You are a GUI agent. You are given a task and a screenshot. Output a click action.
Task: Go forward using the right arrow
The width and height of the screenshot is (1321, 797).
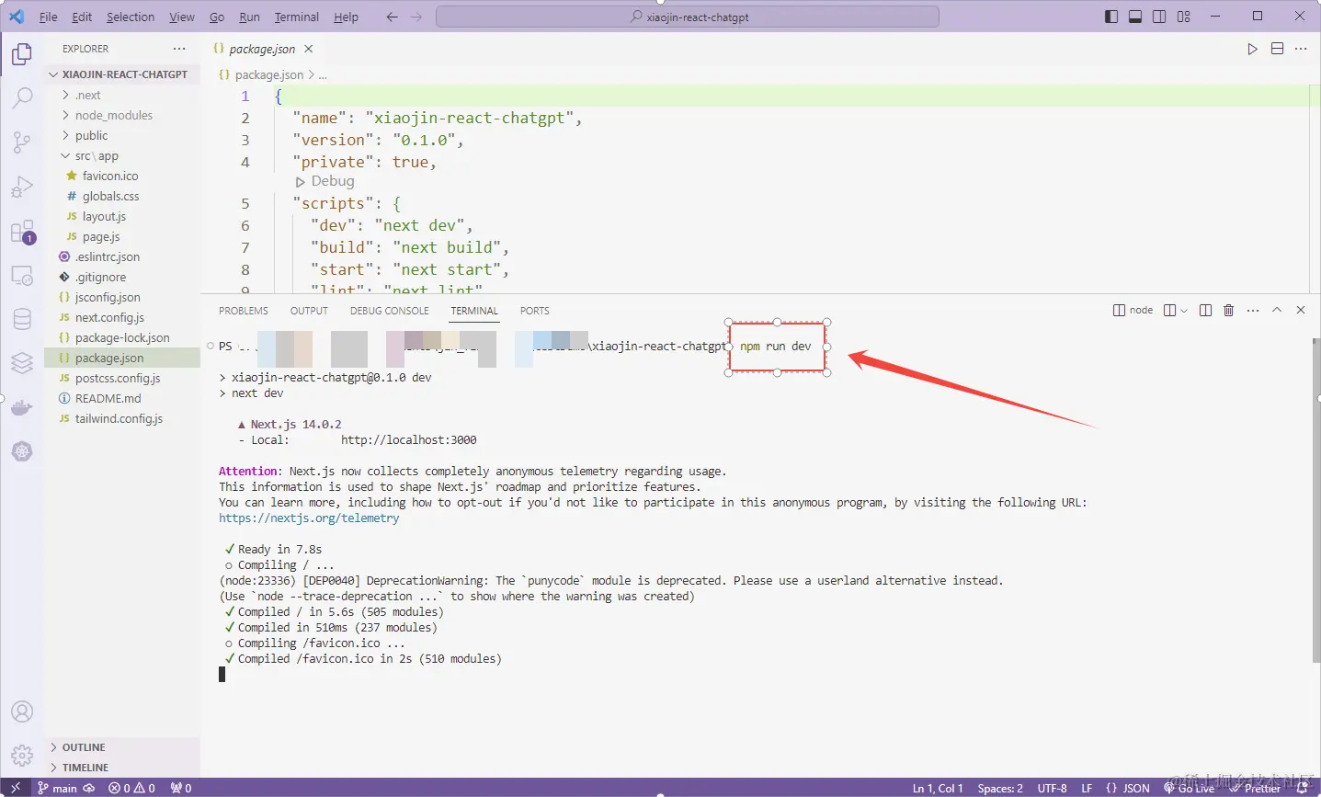(416, 17)
